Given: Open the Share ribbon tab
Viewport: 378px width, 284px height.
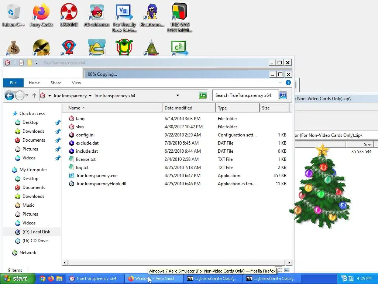Looking at the screenshot, I should coord(56,83).
